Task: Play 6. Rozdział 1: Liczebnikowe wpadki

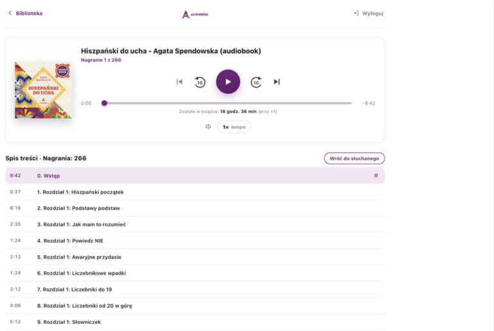Action: tap(195, 273)
